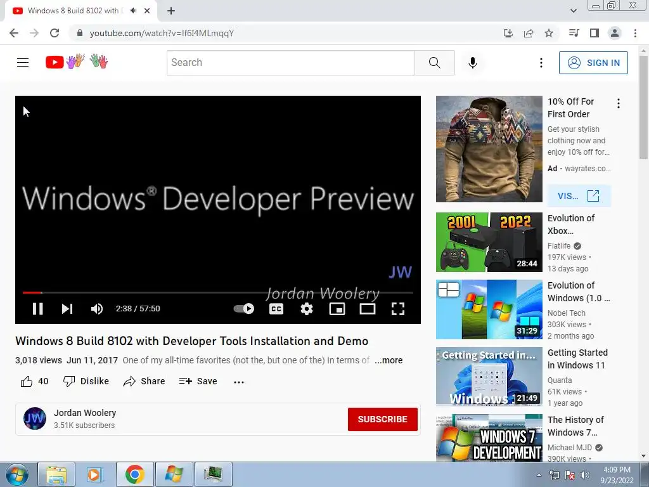Image resolution: width=649 pixels, height=487 pixels.
Task: Open Windows Explorer from the taskbar
Action: pyautogui.click(x=56, y=474)
